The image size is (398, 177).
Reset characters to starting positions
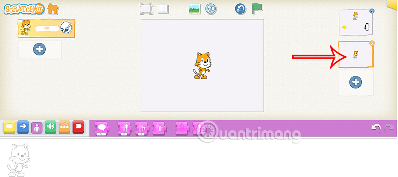point(240,9)
